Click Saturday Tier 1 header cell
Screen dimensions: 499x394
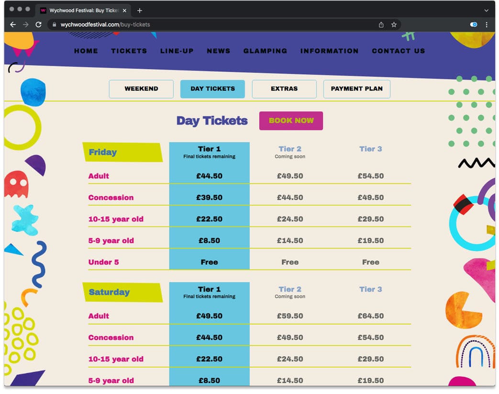click(x=210, y=293)
